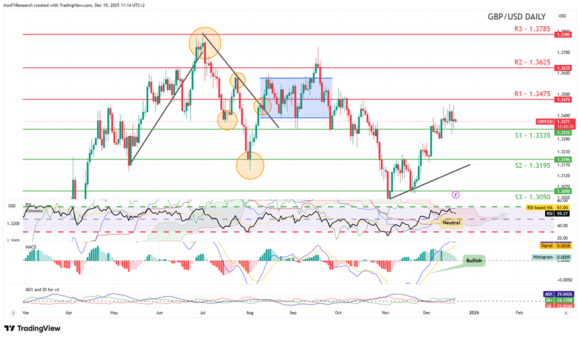The height and width of the screenshot is (339, 581).
Task: Click the yellow Neutral callout annotation
Action: [450, 221]
